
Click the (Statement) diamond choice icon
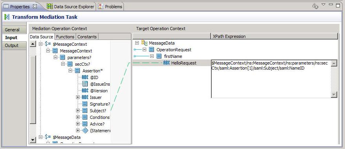click(85, 131)
